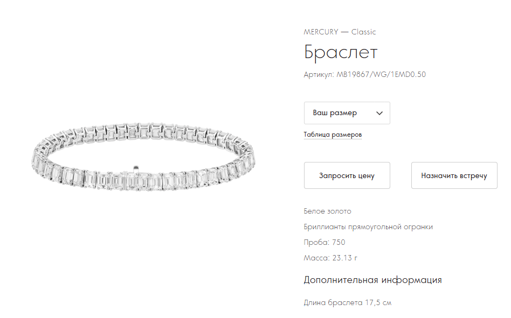Click the Проба: 750 specification
This screenshot has width=511, height=318.
point(324,242)
